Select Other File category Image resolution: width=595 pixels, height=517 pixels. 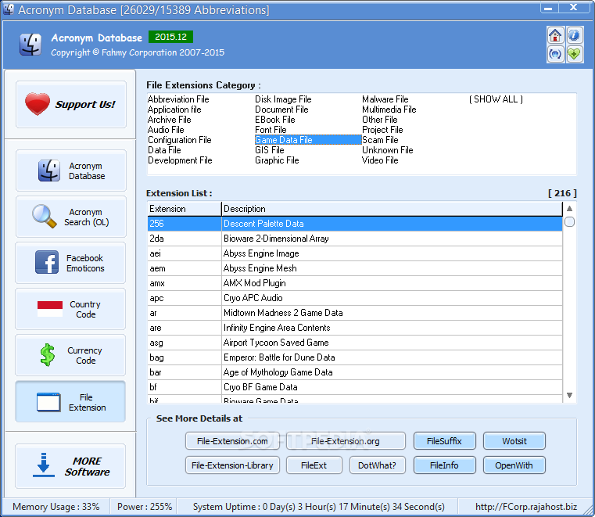click(380, 120)
